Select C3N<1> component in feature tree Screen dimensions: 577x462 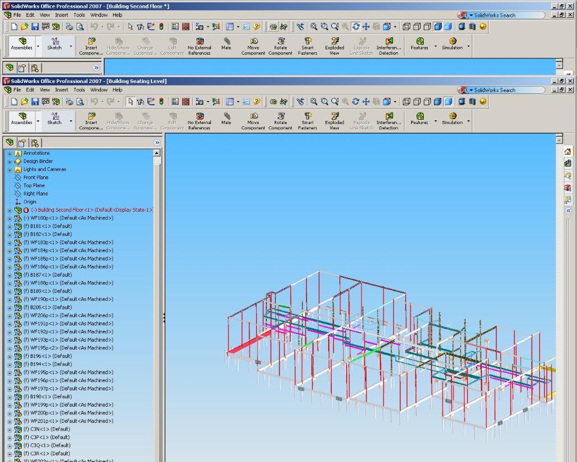[47, 429]
